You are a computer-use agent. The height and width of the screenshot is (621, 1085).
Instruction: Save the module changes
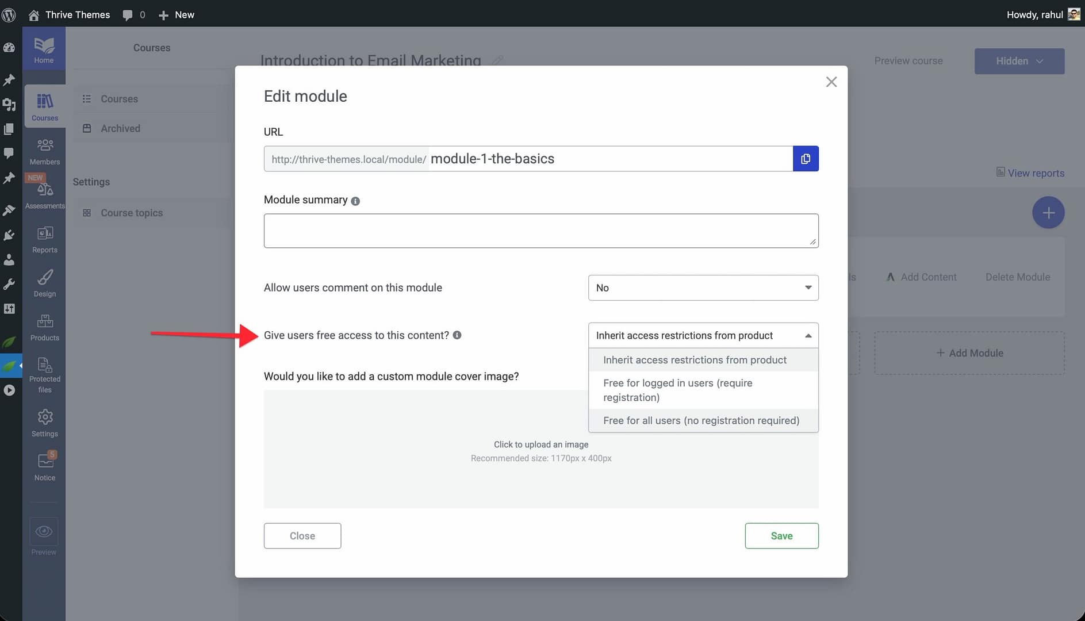(781, 536)
